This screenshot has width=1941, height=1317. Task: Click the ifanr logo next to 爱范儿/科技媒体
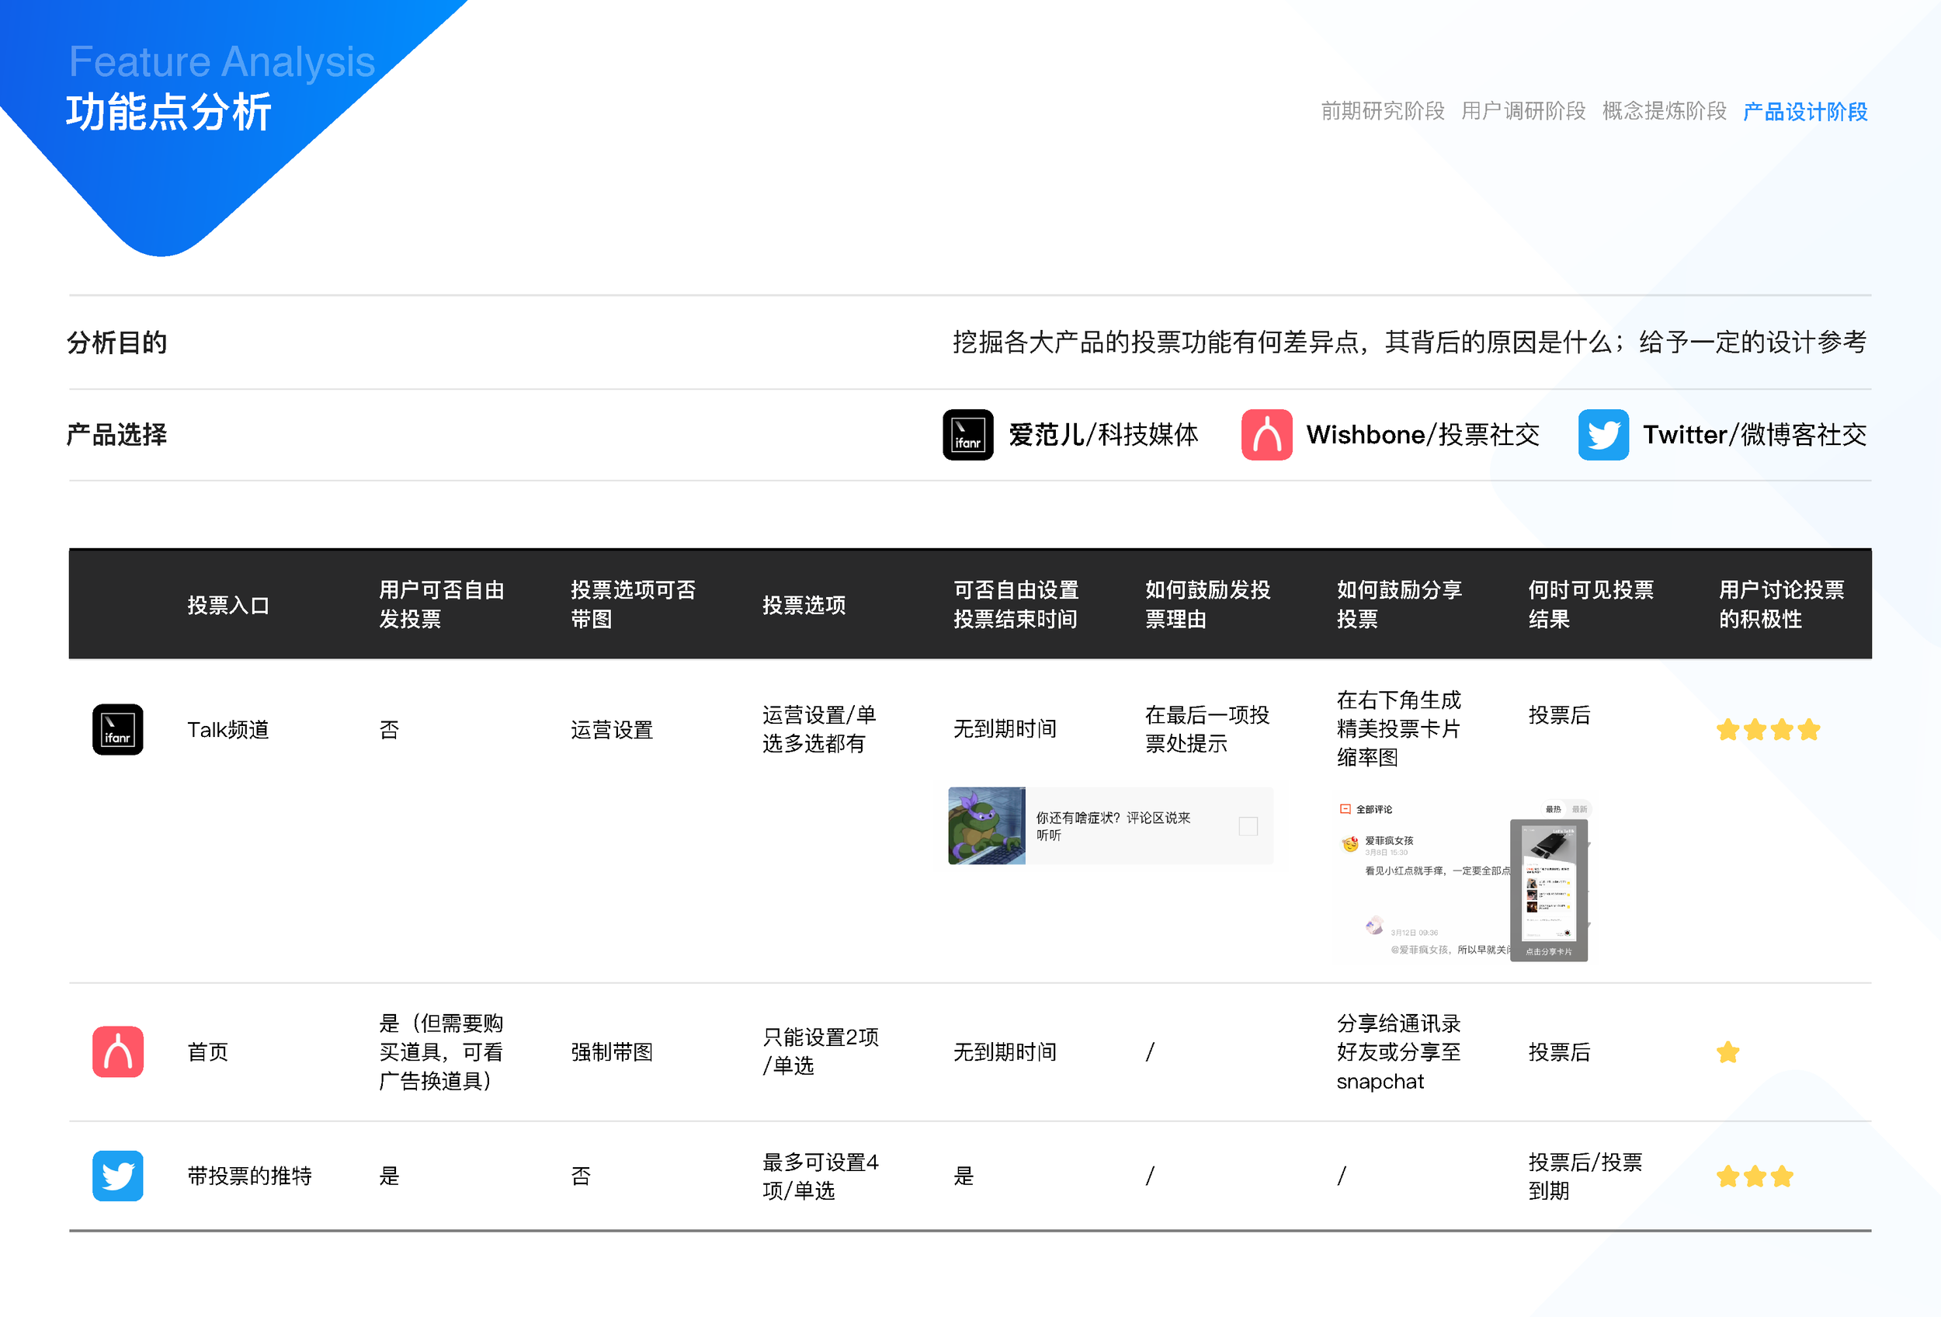click(x=968, y=434)
